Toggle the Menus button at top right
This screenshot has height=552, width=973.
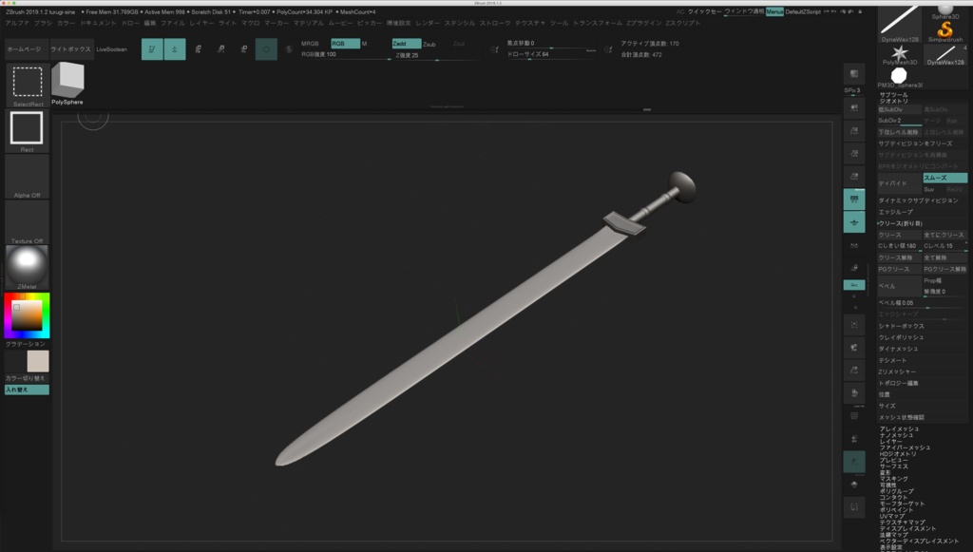774,11
